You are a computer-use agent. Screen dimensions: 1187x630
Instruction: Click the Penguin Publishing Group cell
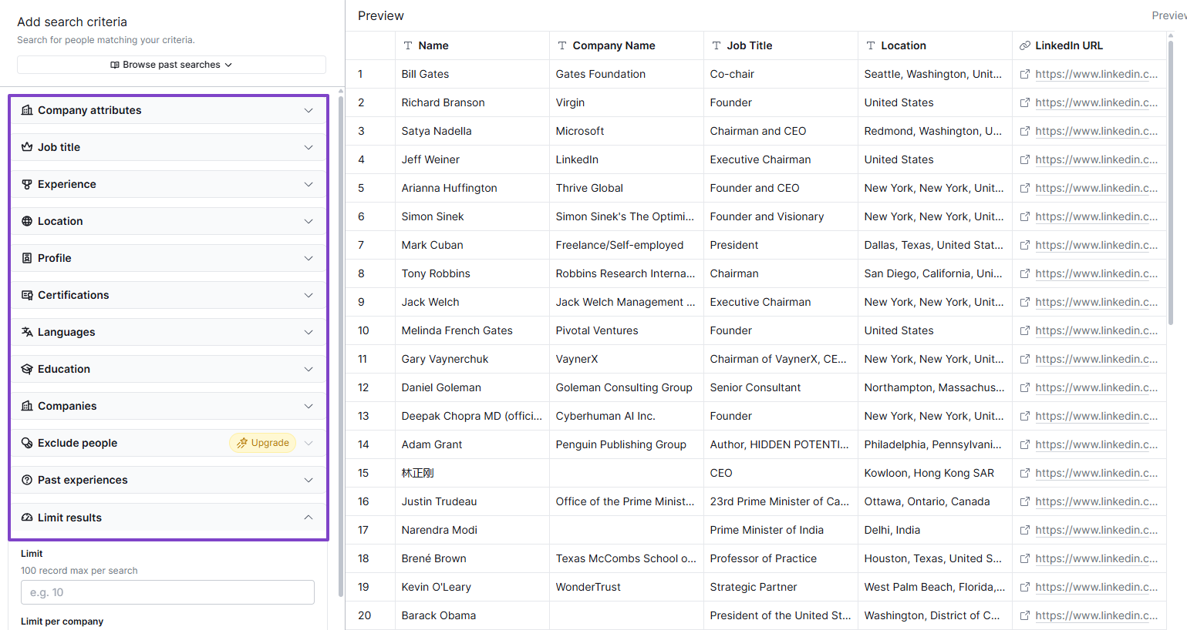click(x=626, y=444)
